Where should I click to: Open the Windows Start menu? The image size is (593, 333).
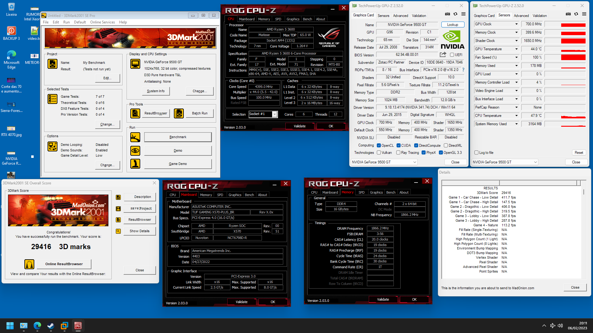tap(10, 326)
